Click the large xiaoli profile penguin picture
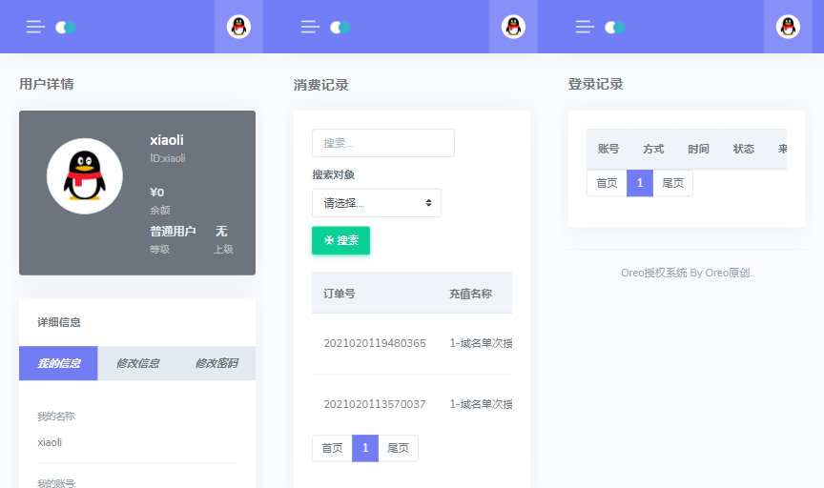This screenshot has height=488, width=824. pyautogui.click(x=85, y=176)
